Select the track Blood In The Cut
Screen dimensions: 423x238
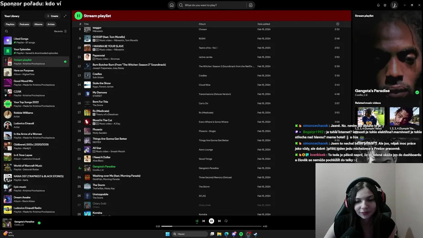(x=211, y=122)
